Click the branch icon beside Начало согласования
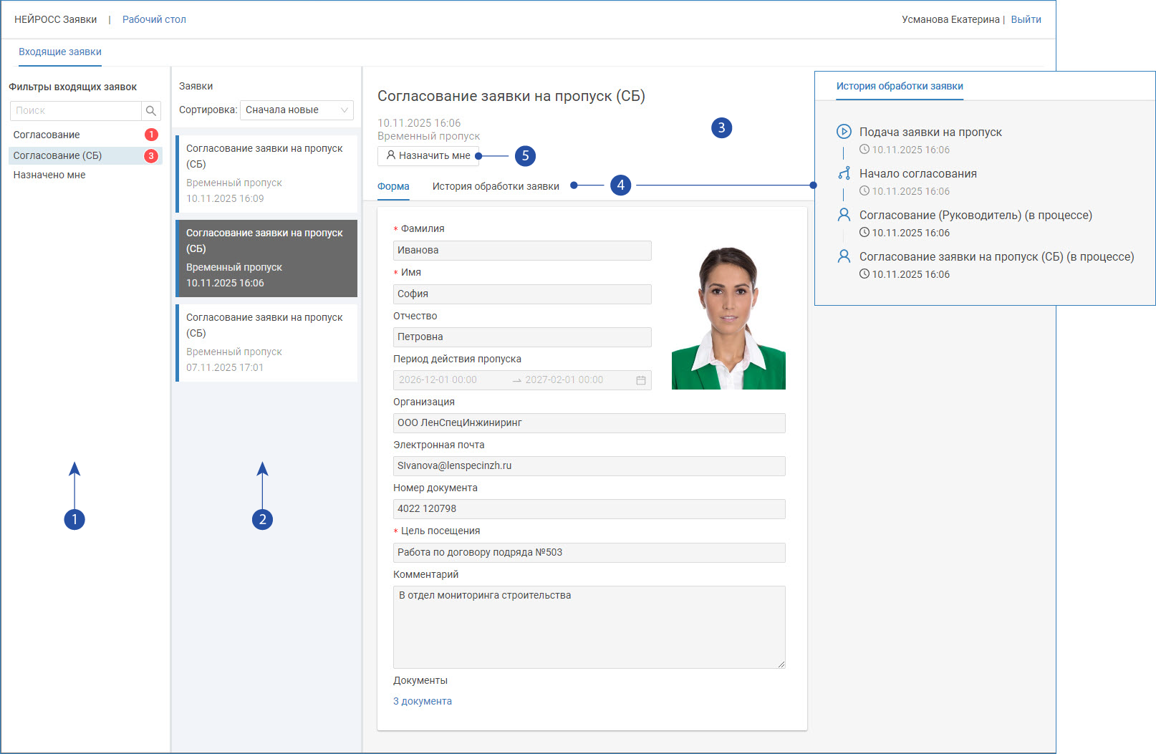The width and height of the screenshot is (1156, 754). [844, 173]
